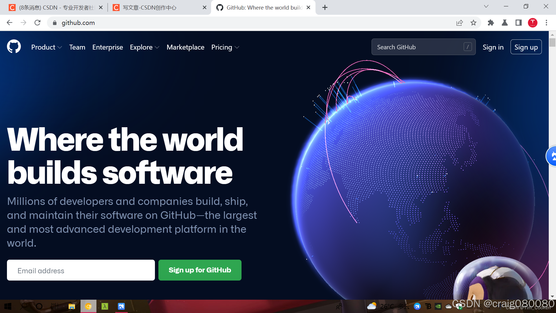Reload the GitHub page
This screenshot has width=556, height=313.
[37, 23]
